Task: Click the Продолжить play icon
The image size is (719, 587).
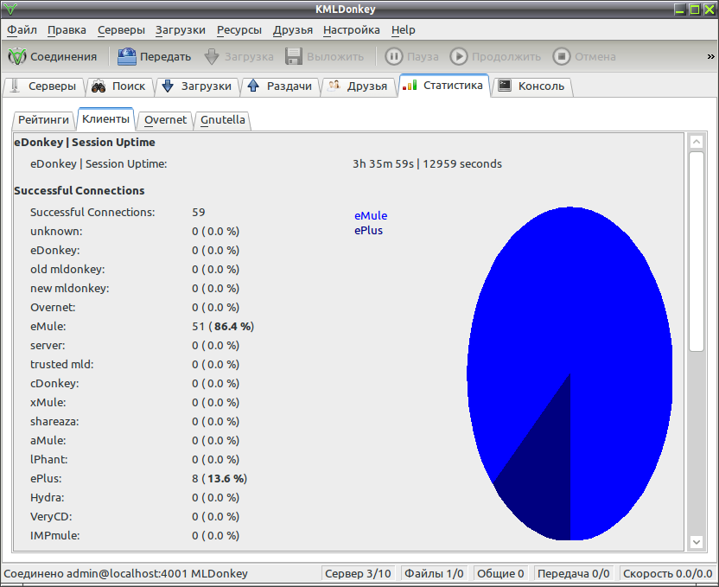Action: point(459,56)
